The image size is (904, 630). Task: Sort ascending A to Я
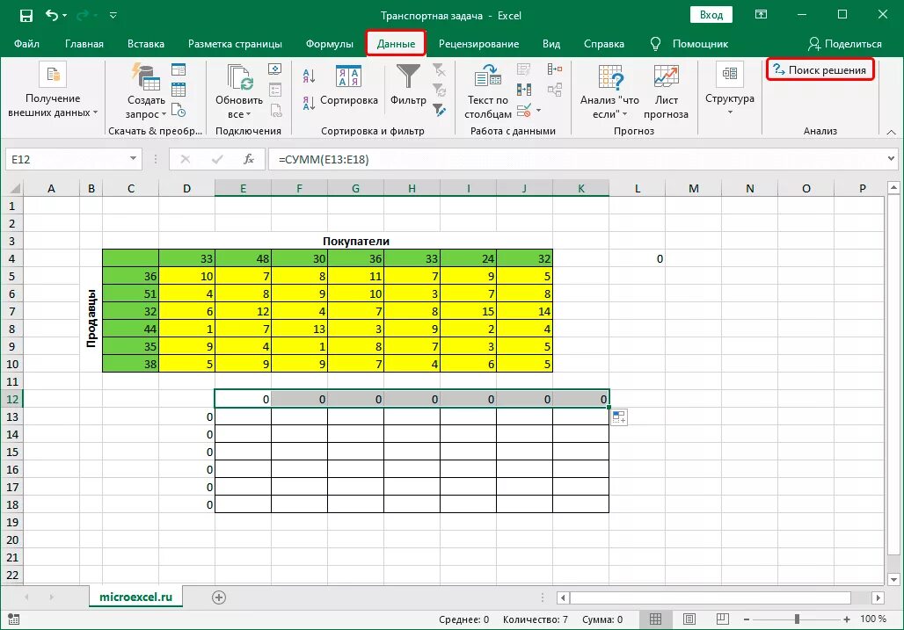(309, 76)
